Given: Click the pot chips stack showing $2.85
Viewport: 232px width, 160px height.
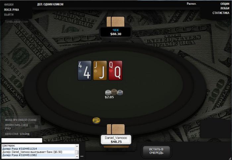Looking at the screenshot, I should coord(114,92).
